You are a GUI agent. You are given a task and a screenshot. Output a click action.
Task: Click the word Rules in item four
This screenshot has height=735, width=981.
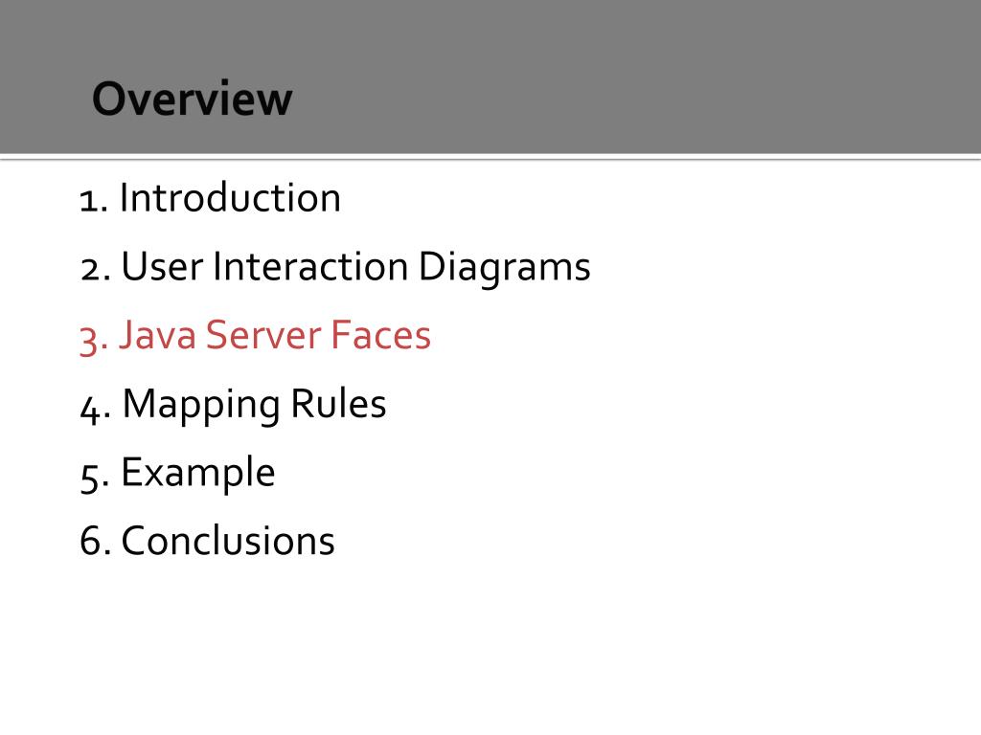coord(338,403)
